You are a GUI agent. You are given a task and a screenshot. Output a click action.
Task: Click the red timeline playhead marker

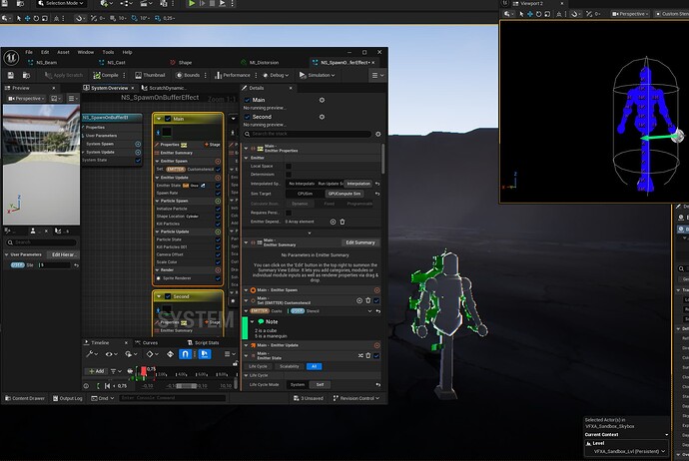pos(143,372)
